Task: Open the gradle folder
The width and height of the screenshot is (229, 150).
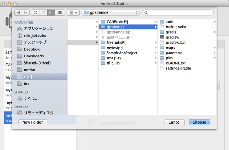Action: [x=187, y=32]
